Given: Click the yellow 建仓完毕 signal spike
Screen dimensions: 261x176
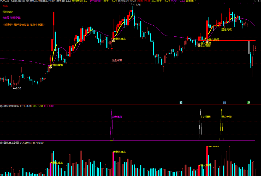Looking at the screenshot, I should (x=221, y=125).
